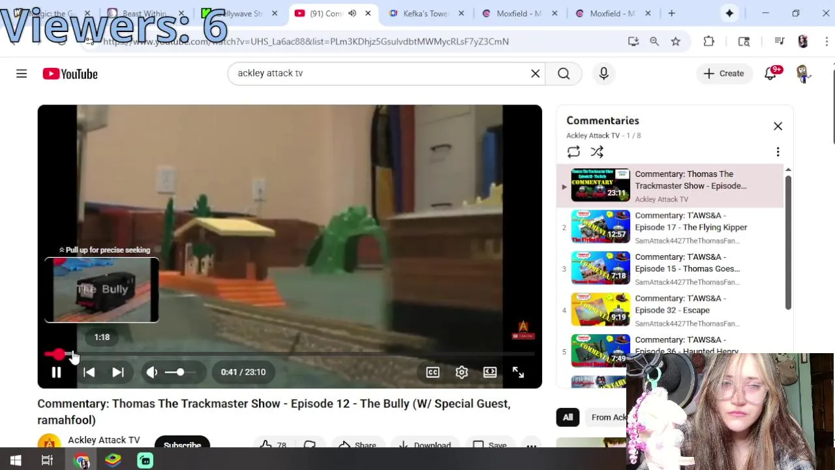This screenshot has width=835, height=470.
Task: Toggle playlist loop
Action: click(x=573, y=152)
